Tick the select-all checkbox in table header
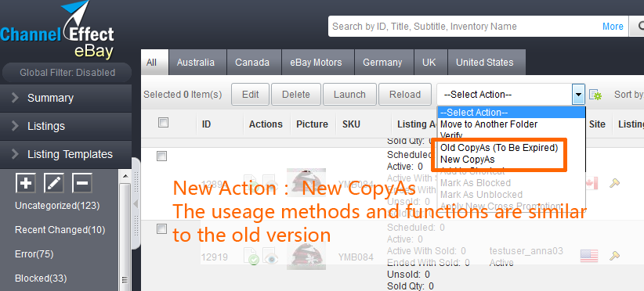644x291 pixels. click(x=164, y=123)
